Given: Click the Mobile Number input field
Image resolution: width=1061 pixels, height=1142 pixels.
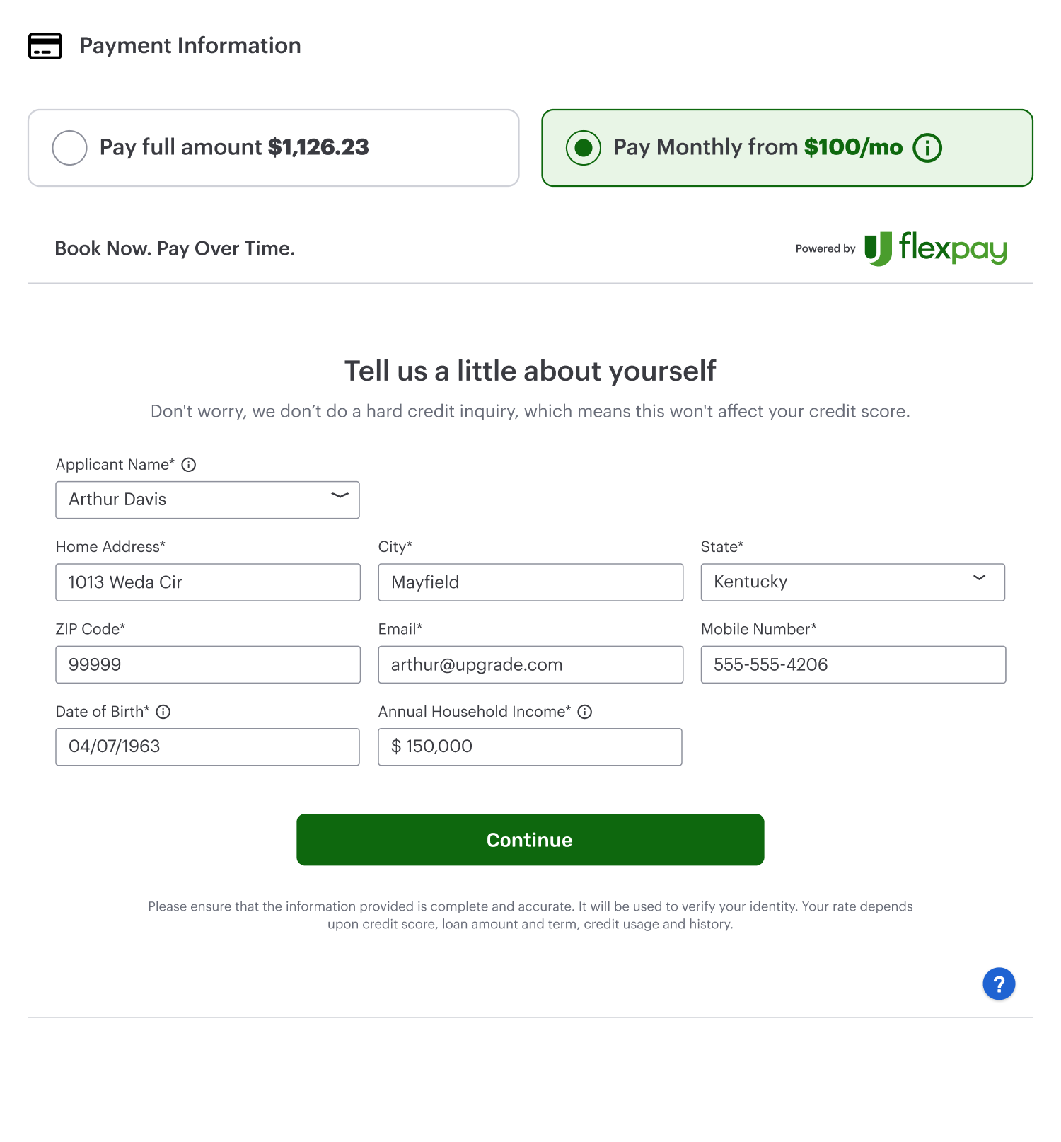Looking at the screenshot, I should (853, 664).
